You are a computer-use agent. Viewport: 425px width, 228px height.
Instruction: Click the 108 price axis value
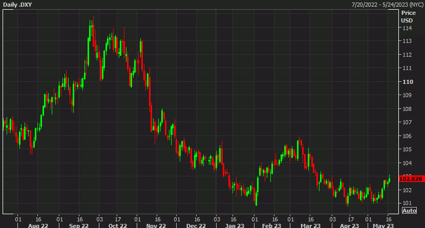click(x=407, y=109)
